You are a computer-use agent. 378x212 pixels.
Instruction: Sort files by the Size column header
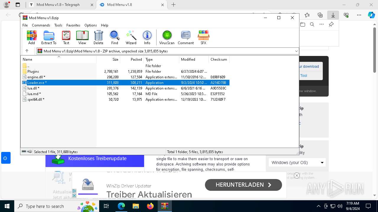pyautogui.click(x=108, y=59)
